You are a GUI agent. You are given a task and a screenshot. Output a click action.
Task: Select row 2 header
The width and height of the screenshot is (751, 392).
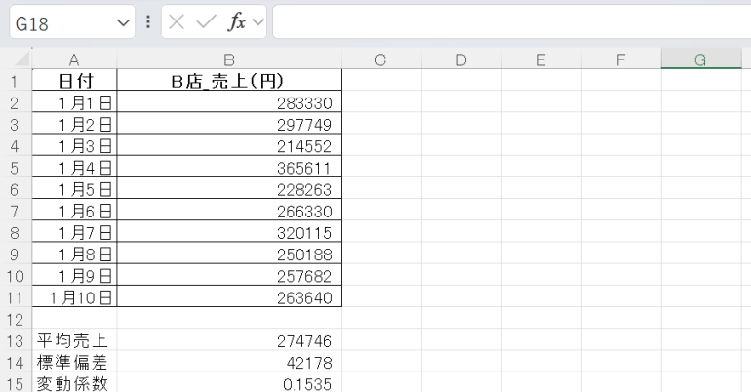click(16, 103)
